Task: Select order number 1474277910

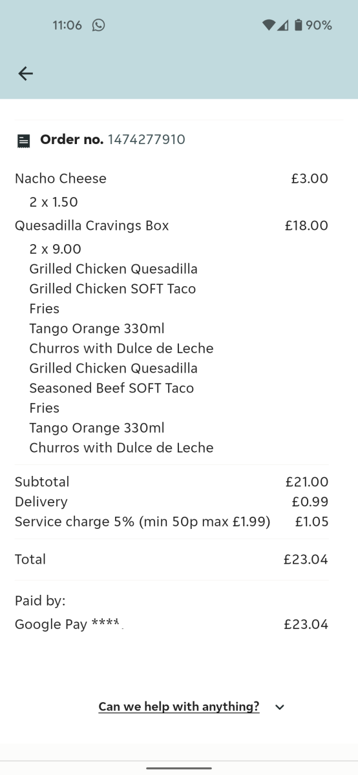Action: point(146,139)
